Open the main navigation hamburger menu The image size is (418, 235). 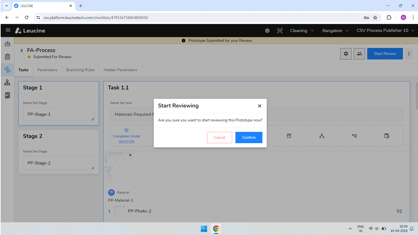coord(8,31)
